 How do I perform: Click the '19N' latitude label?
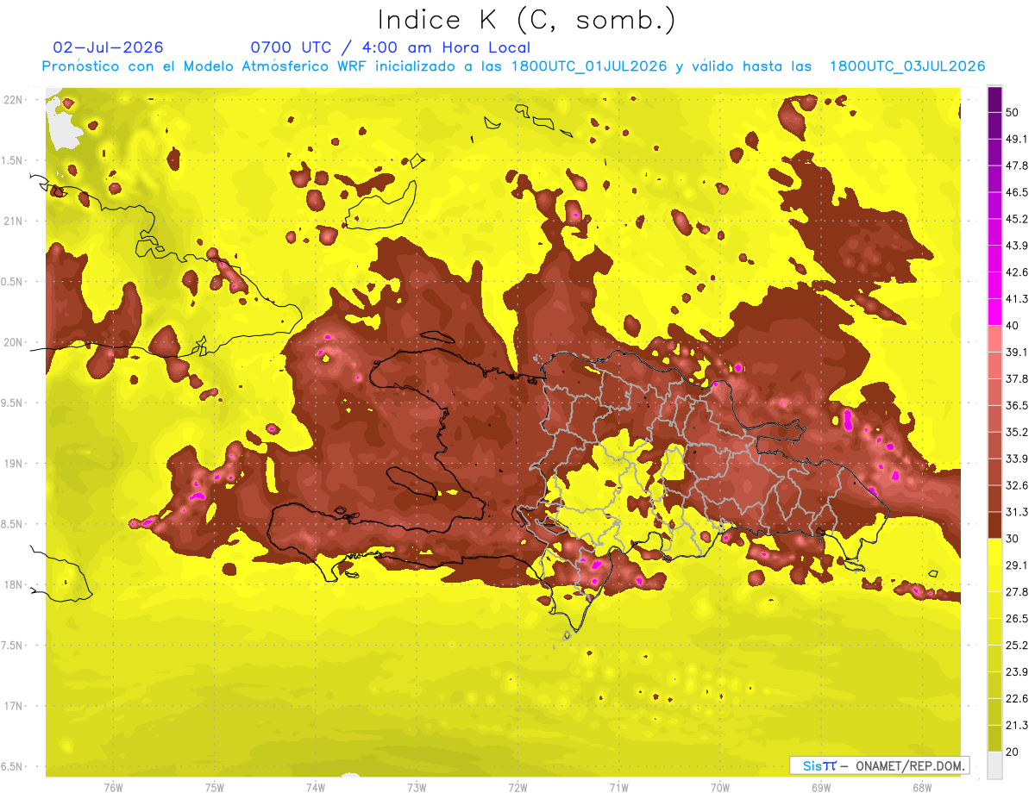click(14, 464)
